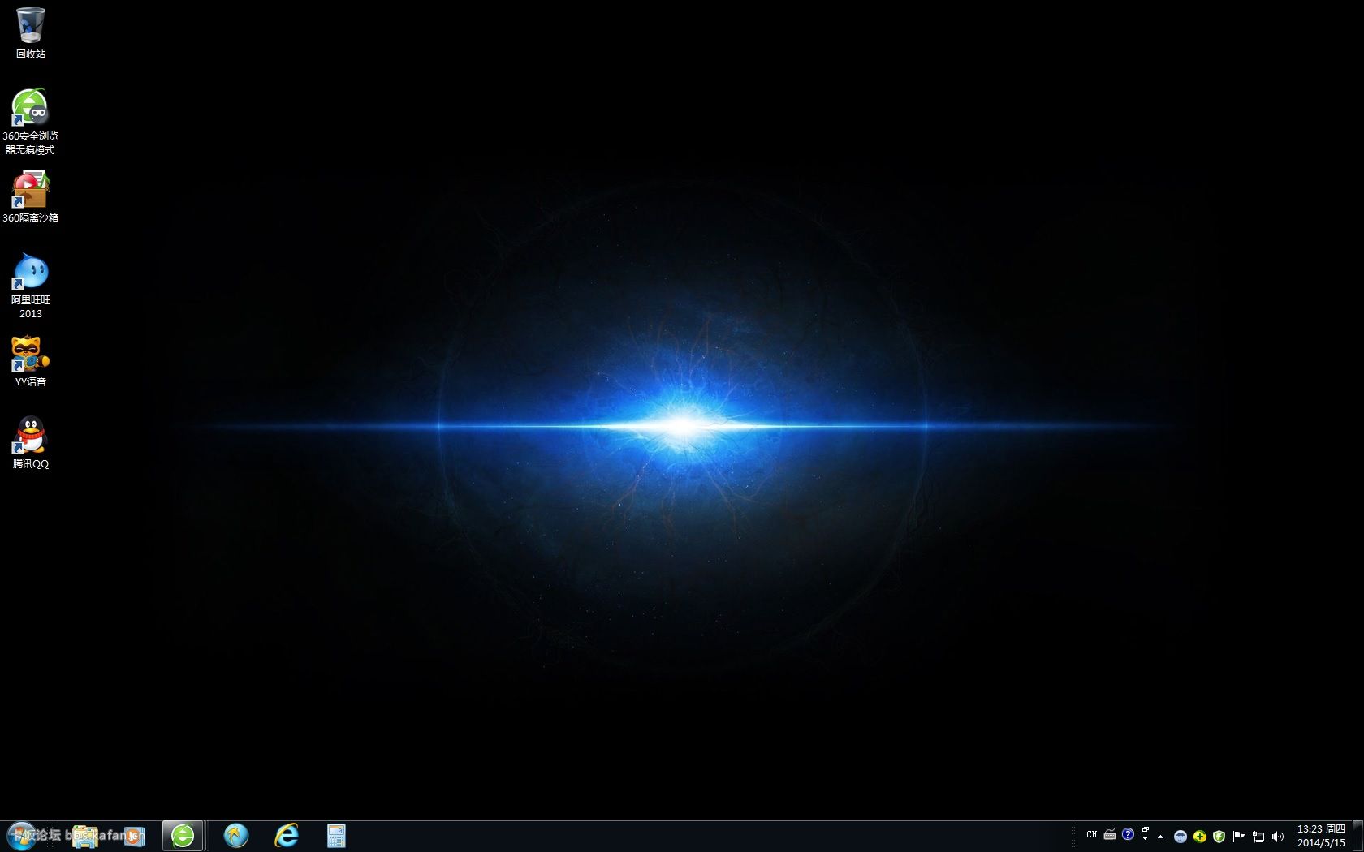Screen dimensions: 1364x852
Task: Open 360 Safe Guard yellow-green plus tray icon
Action: tap(1200, 837)
